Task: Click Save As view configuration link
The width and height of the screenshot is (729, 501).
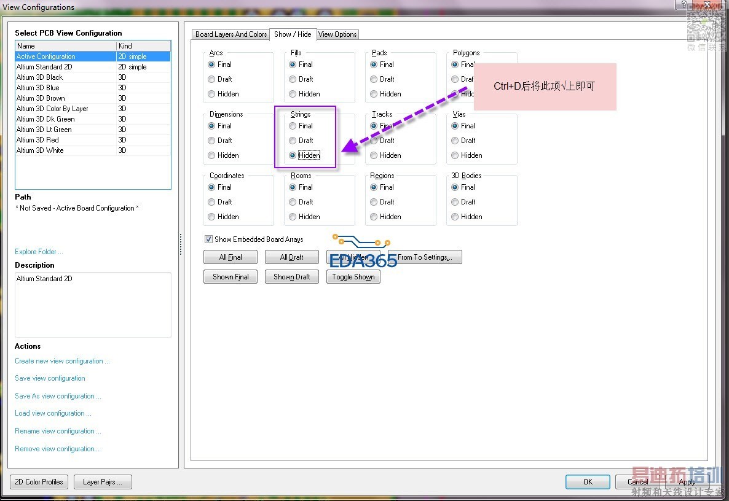Action: click(58, 396)
